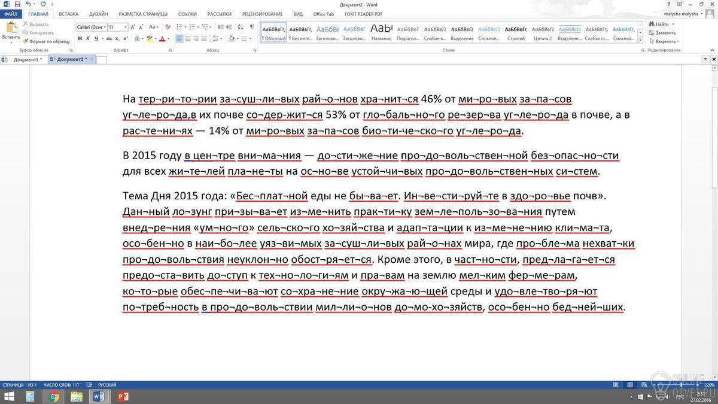Apply the red font color
The width and height of the screenshot is (718, 404).
(x=162, y=39)
